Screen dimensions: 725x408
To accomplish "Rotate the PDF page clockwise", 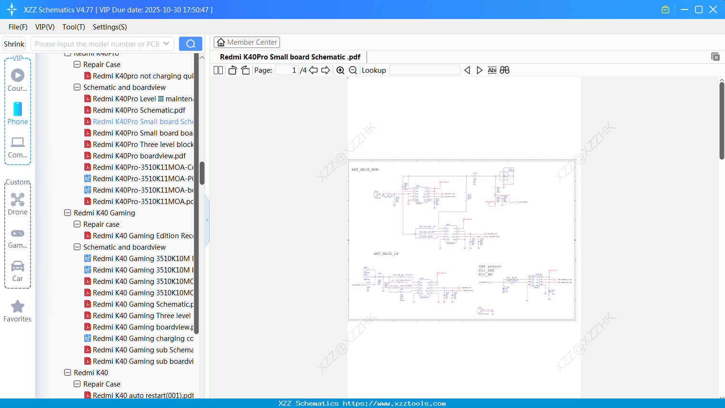I will point(245,70).
